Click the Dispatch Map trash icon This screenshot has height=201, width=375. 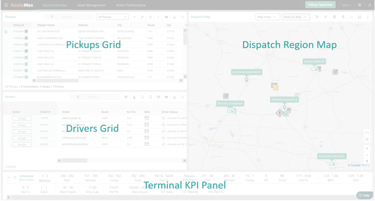[x=334, y=17]
